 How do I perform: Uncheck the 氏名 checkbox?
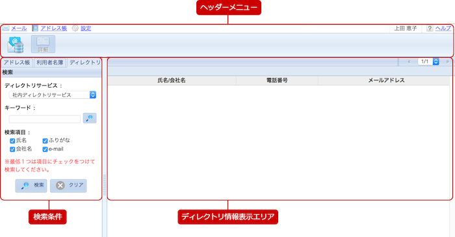(x=12, y=141)
